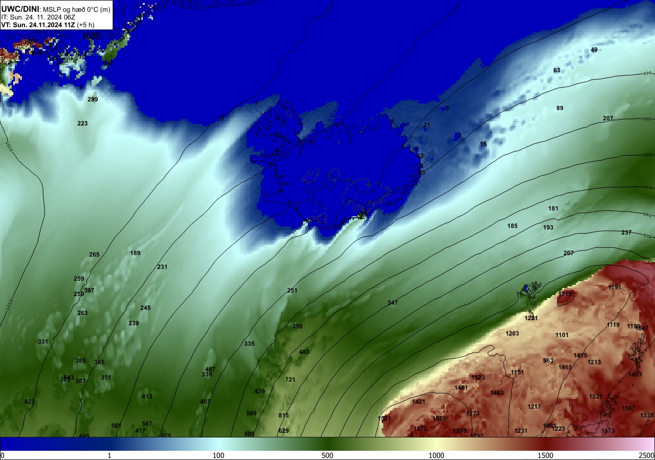Click the map value 963

point(548,361)
